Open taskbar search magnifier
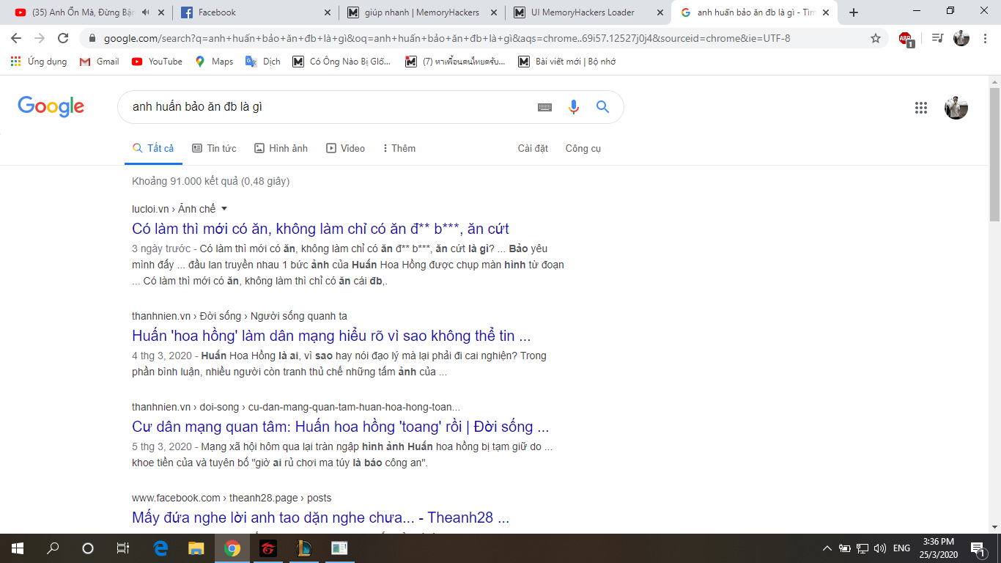The width and height of the screenshot is (1001, 563). 53,548
